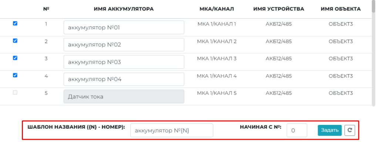Uncheck the checkbox for row 1
The width and height of the screenshot is (379, 142).
15,23
